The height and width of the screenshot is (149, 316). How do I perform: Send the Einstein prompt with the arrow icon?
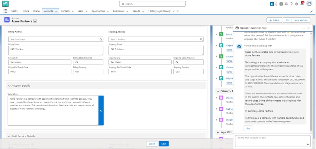(308, 144)
